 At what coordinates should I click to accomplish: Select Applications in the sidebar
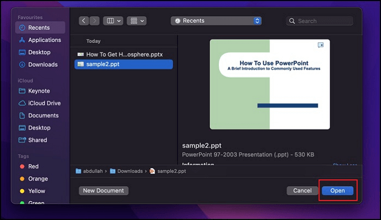tap(40, 40)
